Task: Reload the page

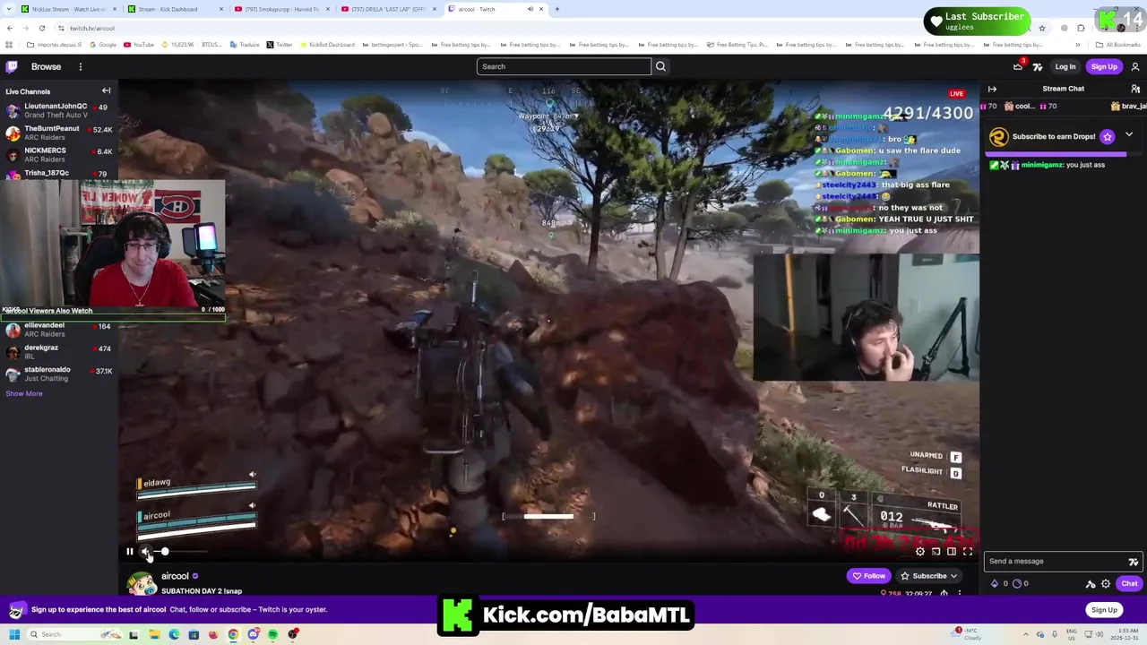Action: pyautogui.click(x=41, y=28)
